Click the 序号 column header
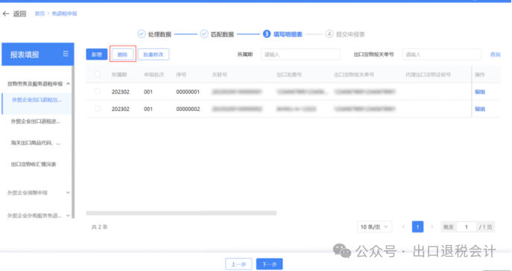Viewport: 512px width, 271px height. [181, 74]
